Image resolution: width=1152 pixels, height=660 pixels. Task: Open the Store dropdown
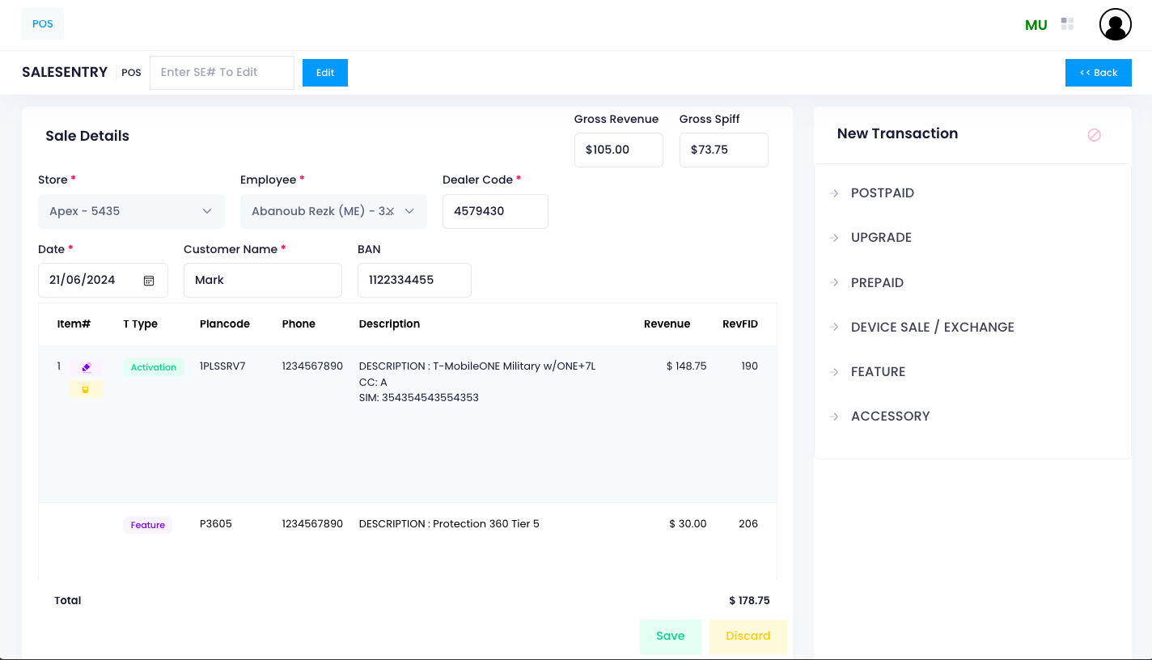click(131, 211)
